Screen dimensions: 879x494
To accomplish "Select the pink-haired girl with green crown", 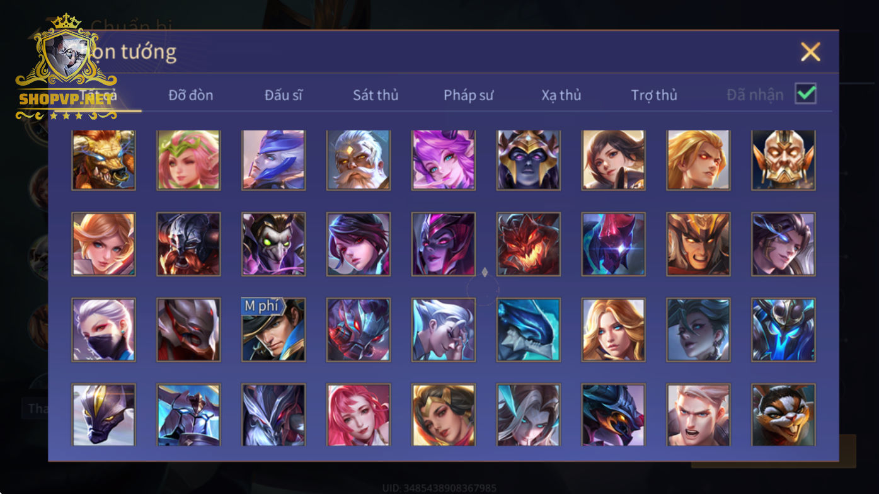I will click(188, 160).
